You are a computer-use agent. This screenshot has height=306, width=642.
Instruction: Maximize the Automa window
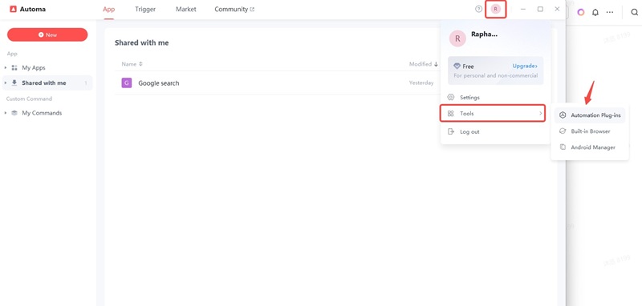click(x=540, y=9)
